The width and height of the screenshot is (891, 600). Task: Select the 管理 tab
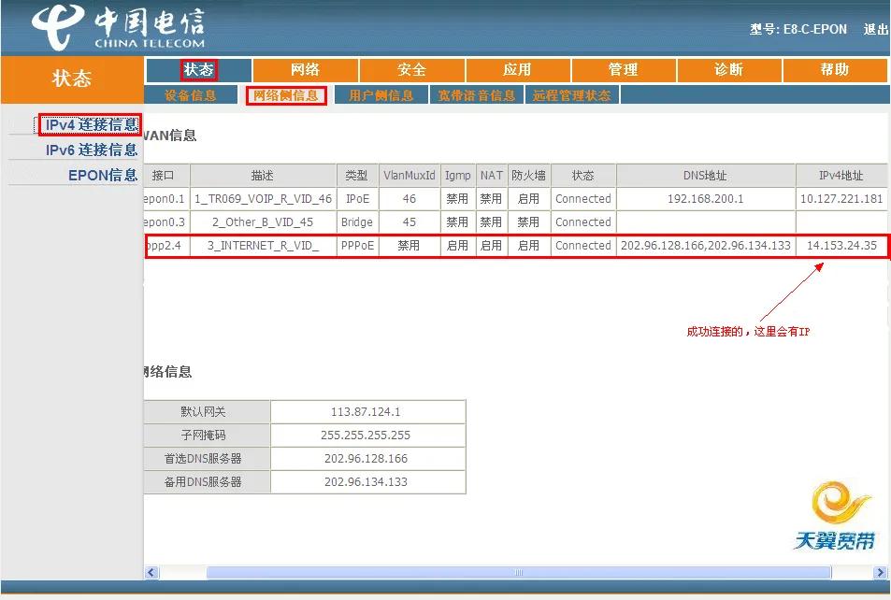point(623,70)
